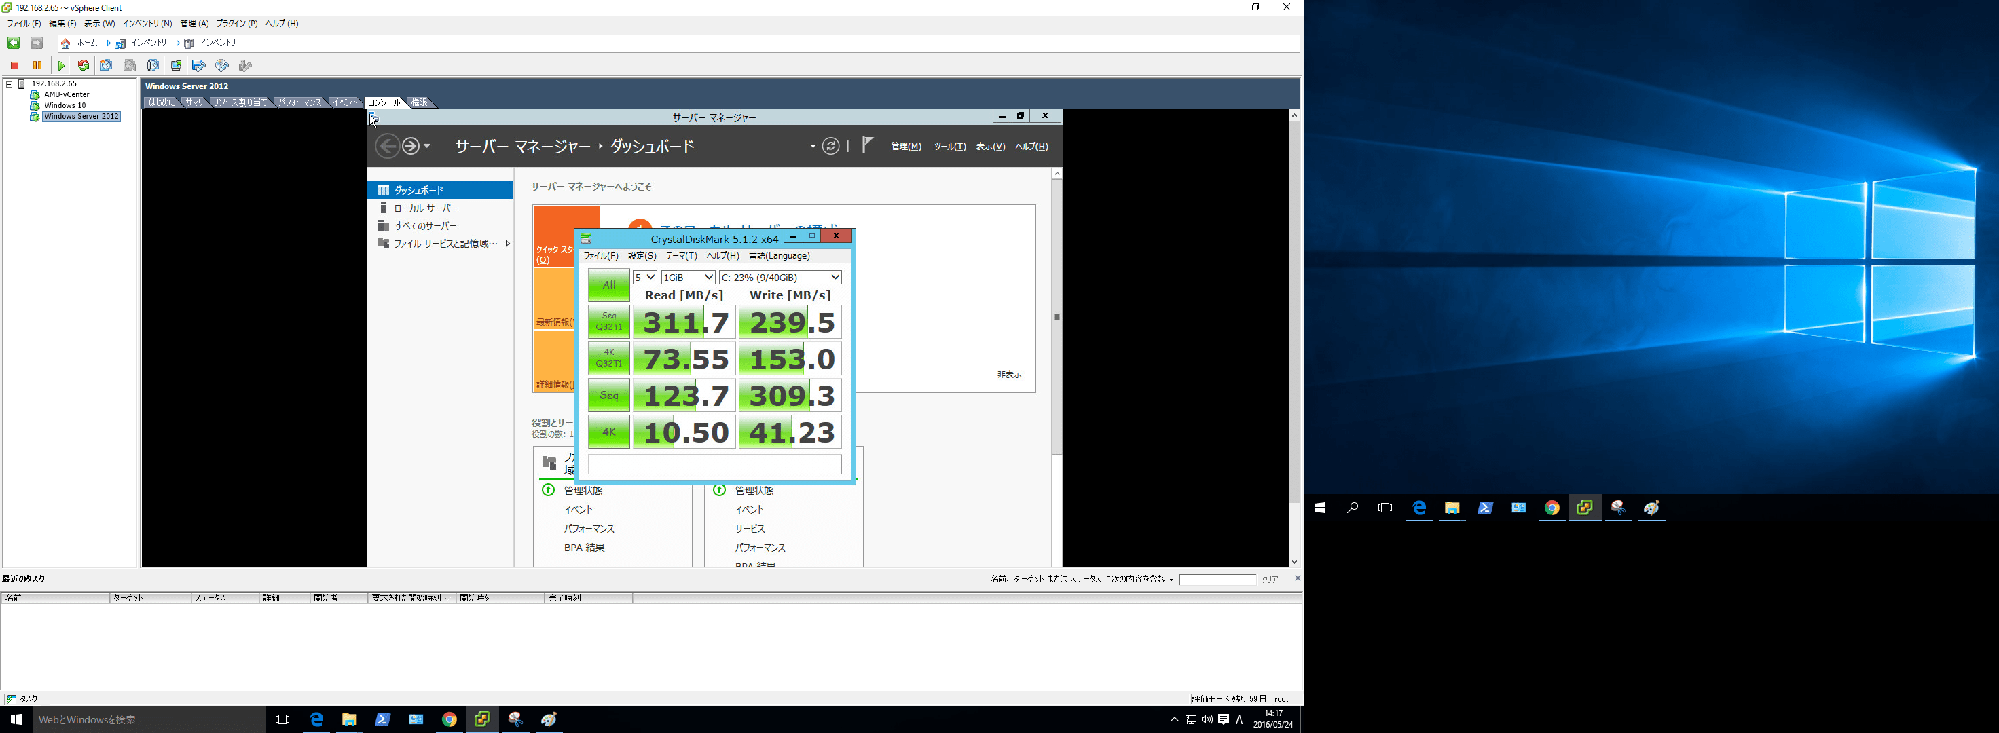Power on the VM with the green play icon
This screenshot has height=733, width=1999.
[x=60, y=66]
